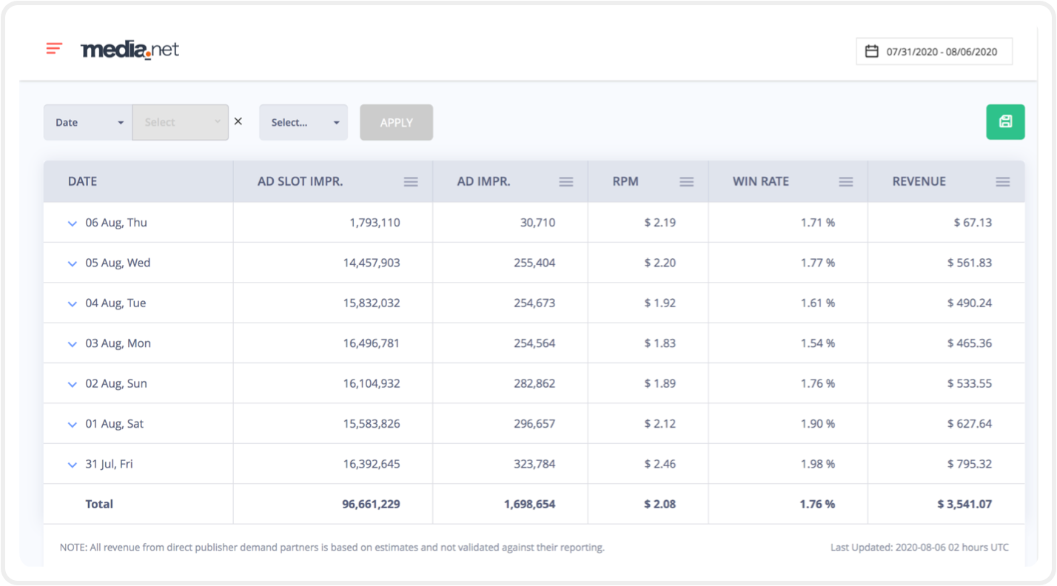Viewport: 1057px width, 586px height.
Task: Expand the 04 Aug, Tue row
Action: [73, 304]
